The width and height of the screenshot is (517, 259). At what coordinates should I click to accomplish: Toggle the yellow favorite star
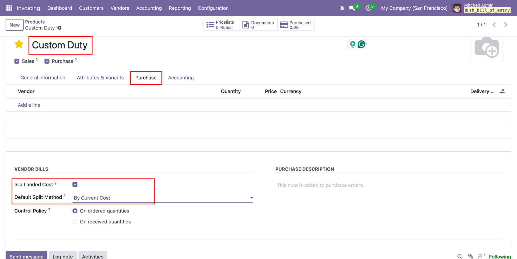[x=19, y=44]
